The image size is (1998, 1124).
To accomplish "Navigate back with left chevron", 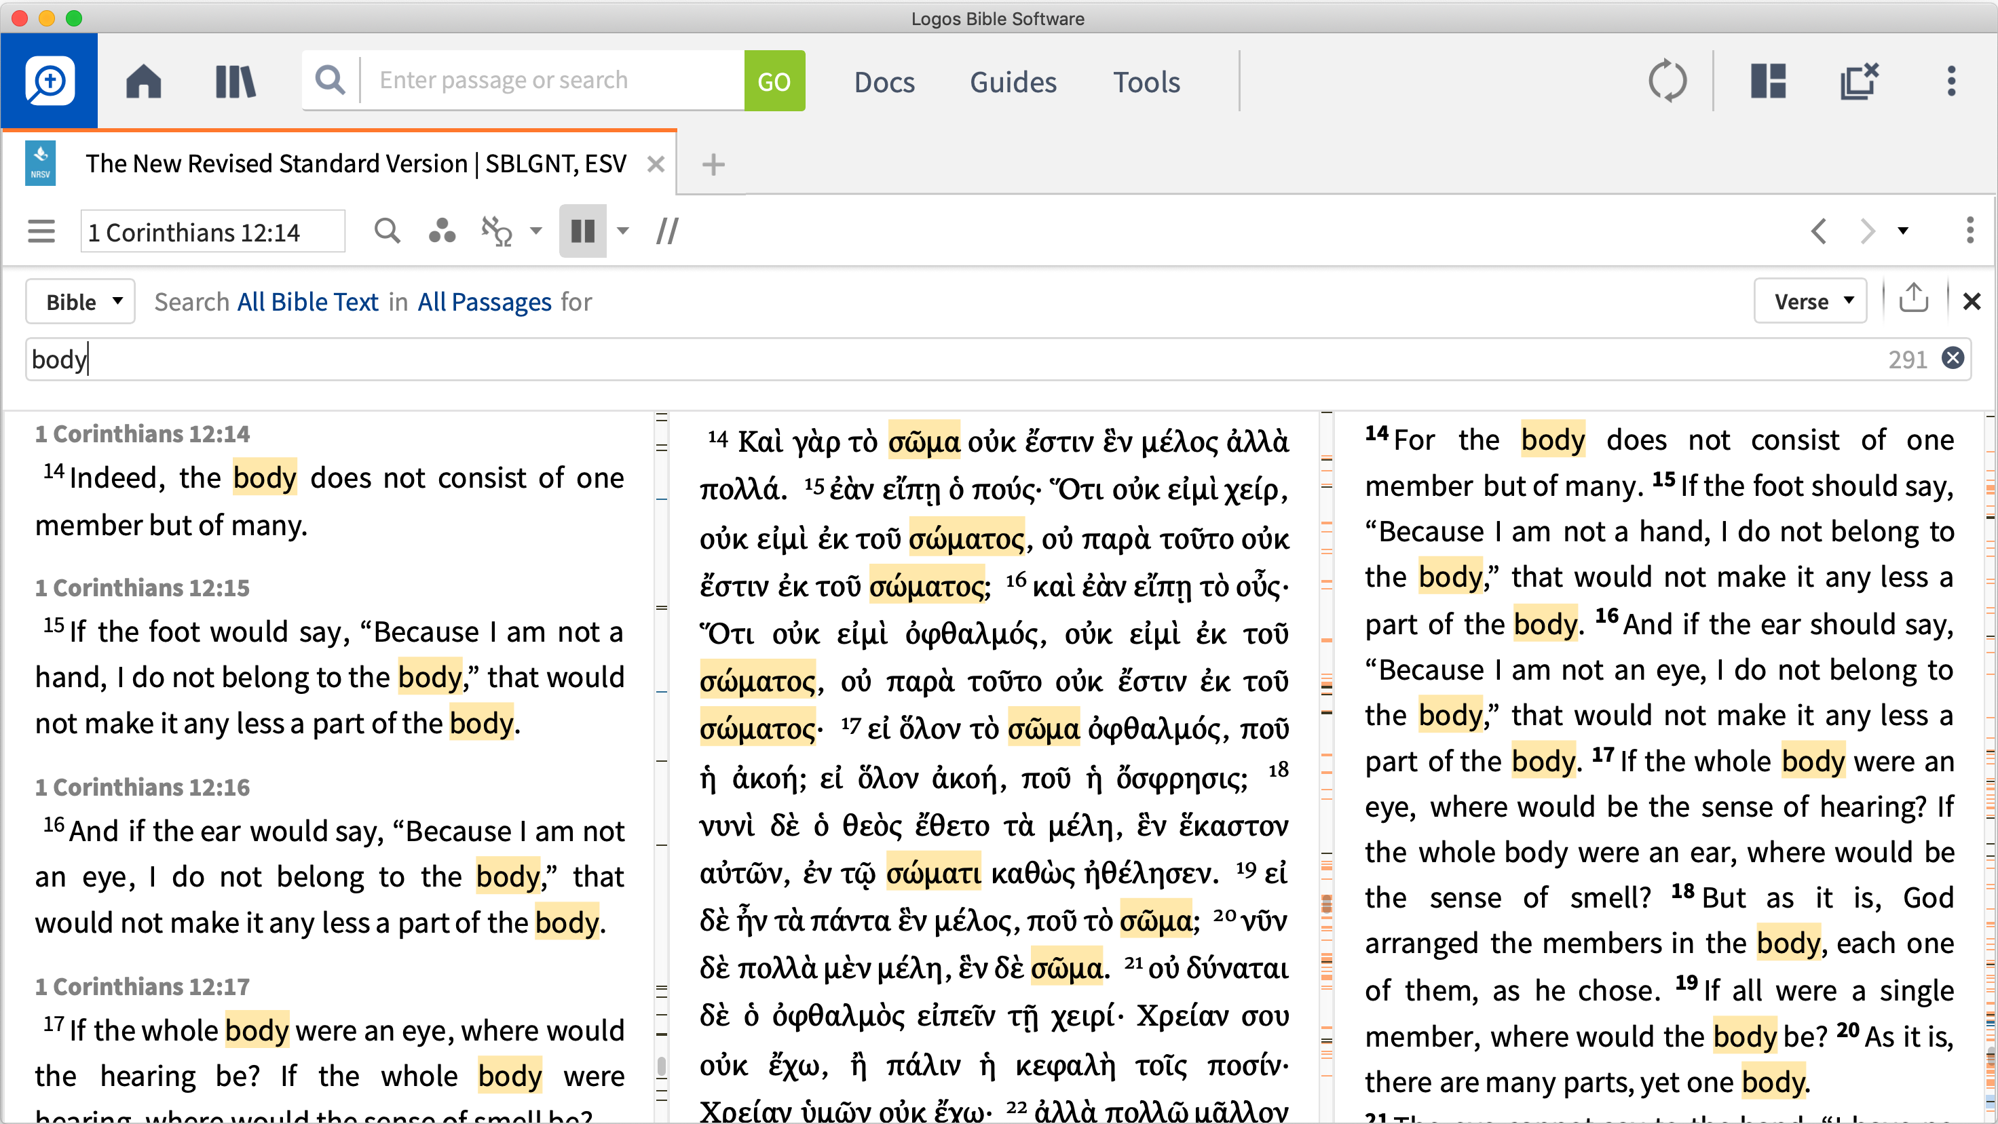I will click(x=1819, y=231).
